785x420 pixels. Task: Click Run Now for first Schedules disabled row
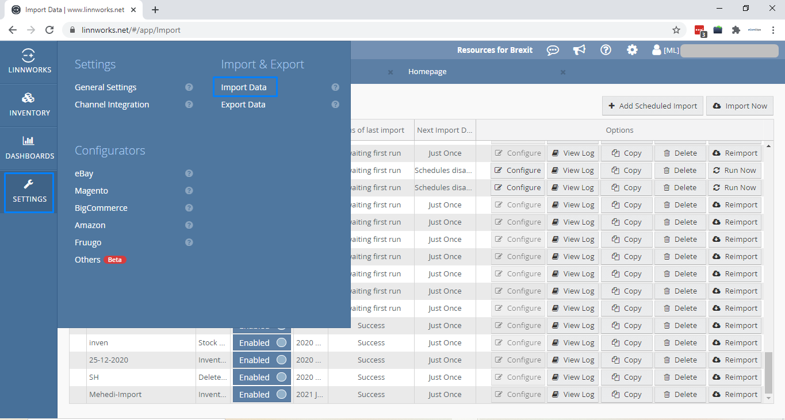coord(735,171)
